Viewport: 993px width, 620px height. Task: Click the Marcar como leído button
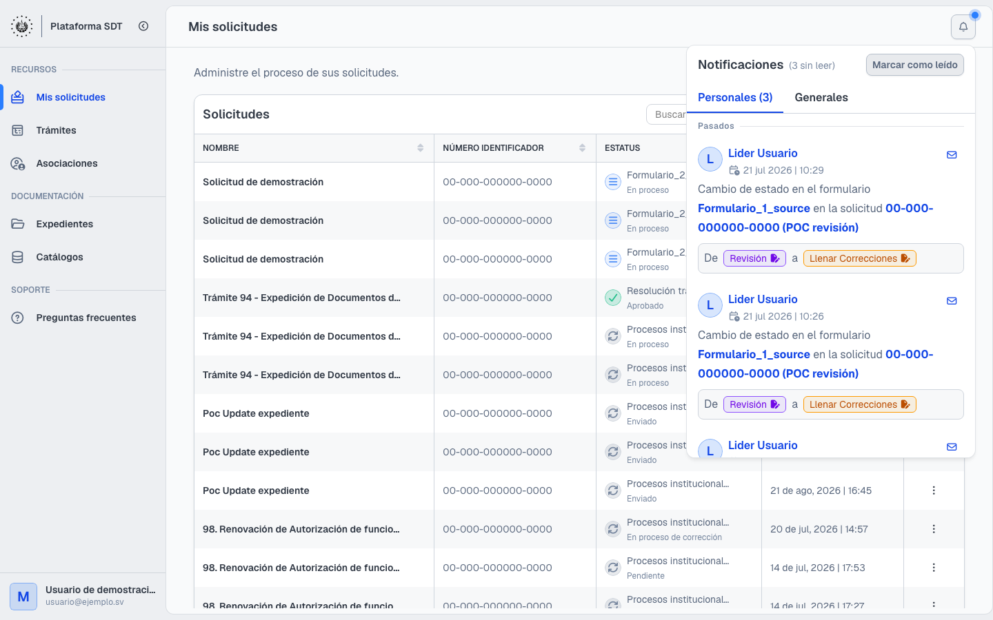point(915,65)
